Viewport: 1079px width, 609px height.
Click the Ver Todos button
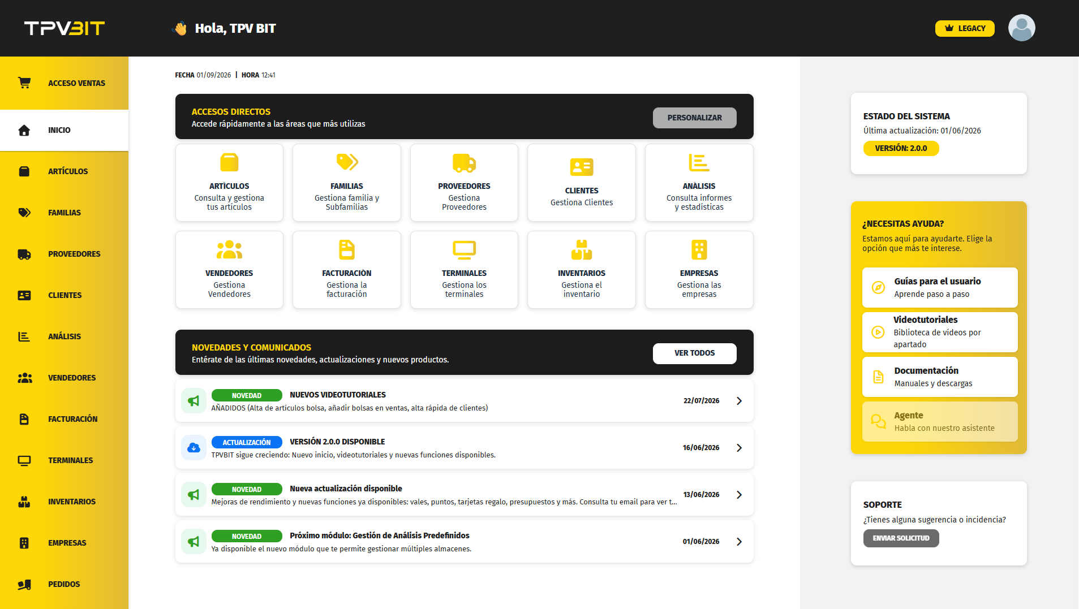(694, 353)
